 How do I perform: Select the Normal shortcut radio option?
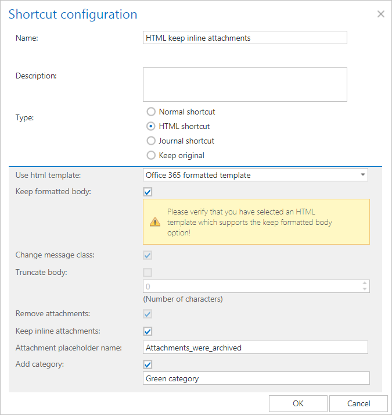[152, 112]
